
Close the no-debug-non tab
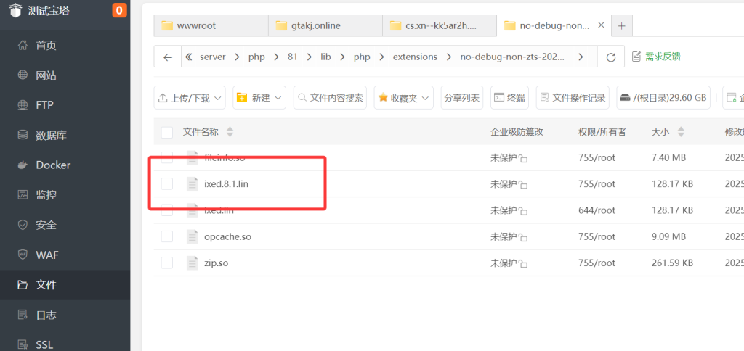(601, 25)
